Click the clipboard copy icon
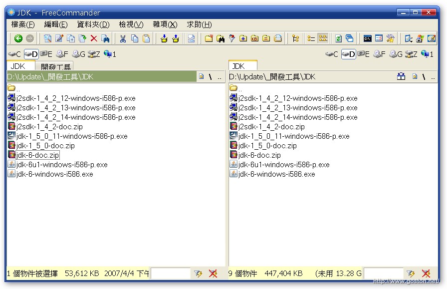 [135, 38]
